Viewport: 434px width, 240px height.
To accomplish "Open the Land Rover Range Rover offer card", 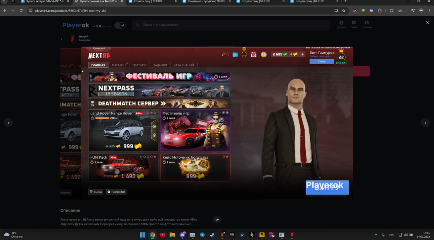I will tap(123, 131).
